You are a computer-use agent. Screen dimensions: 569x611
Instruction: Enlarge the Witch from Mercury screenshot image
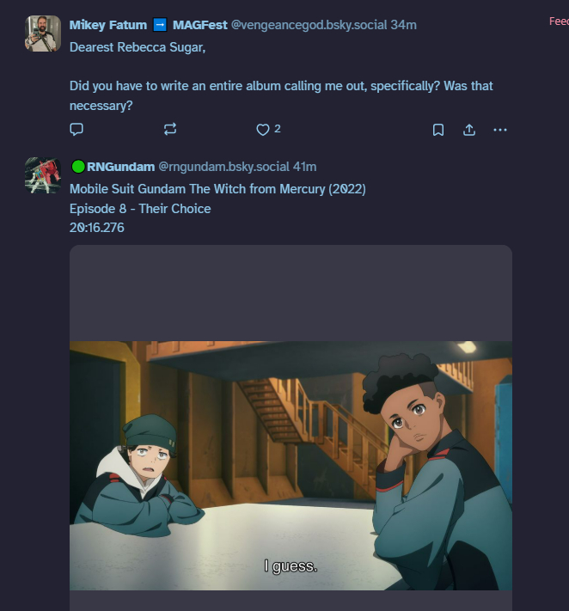pyautogui.click(x=291, y=466)
